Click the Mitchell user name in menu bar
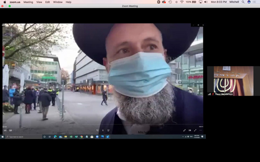 [234, 2]
